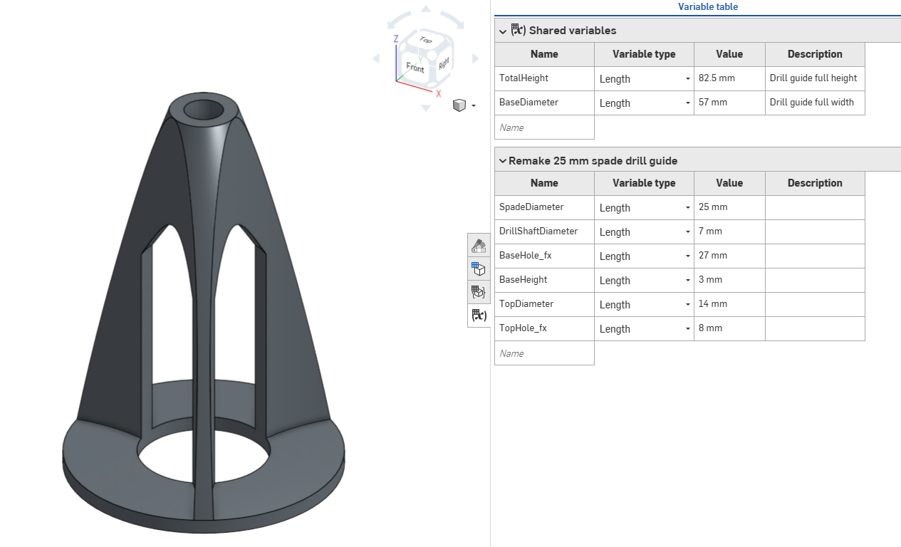Screen dimensions: 901x547
Task: Click the Top face of view cube
Action: click(426, 41)
